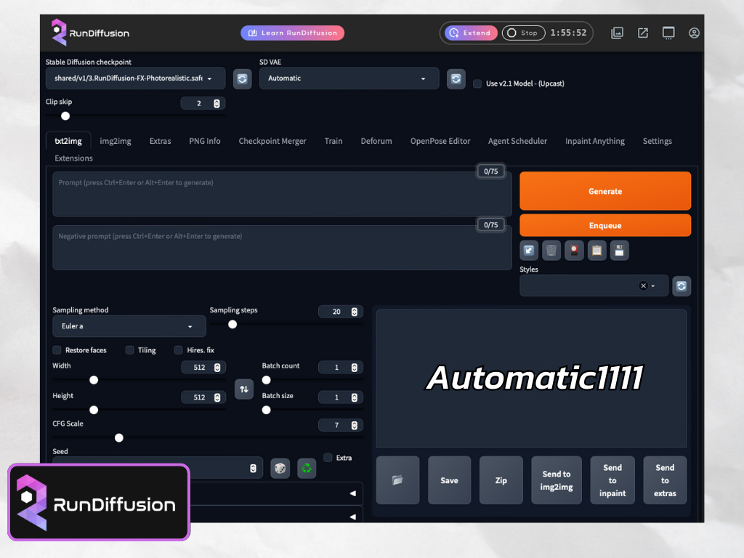Apply selected styles with the clipboard icon
Screen dimensions: 744x558
597,251
